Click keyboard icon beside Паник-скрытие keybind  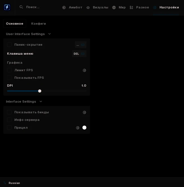click(83, 45)
